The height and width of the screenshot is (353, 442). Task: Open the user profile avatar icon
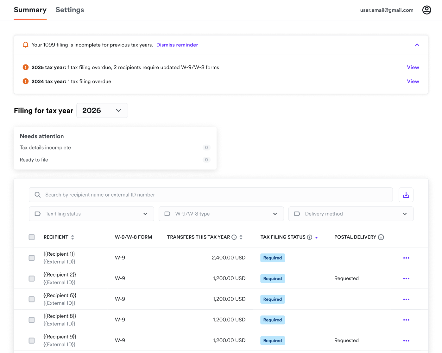(426, 10)
